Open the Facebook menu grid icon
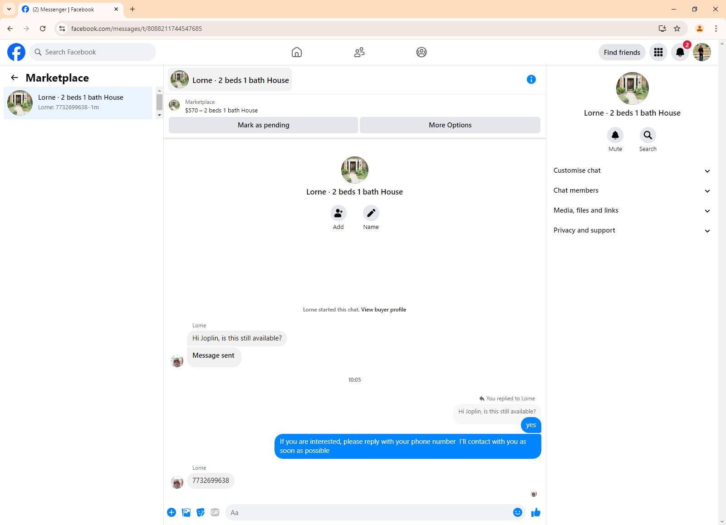 point(658,52)
